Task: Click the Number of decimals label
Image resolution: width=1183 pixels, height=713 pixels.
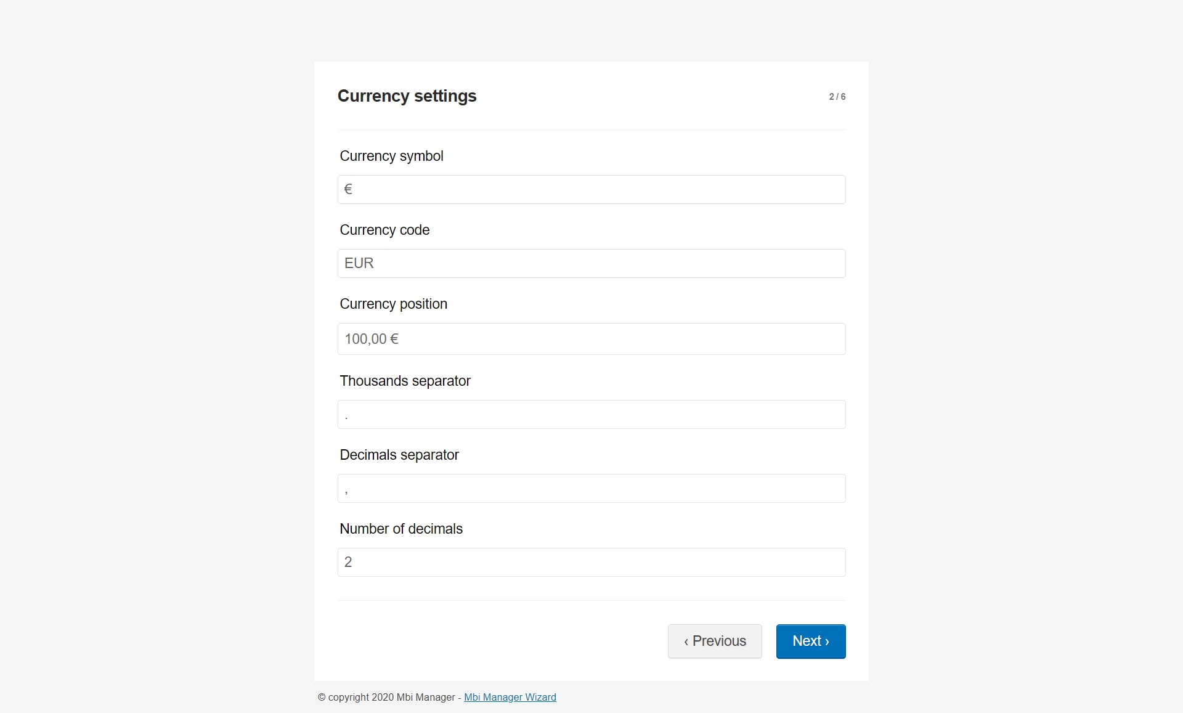Action: [401, 529]
